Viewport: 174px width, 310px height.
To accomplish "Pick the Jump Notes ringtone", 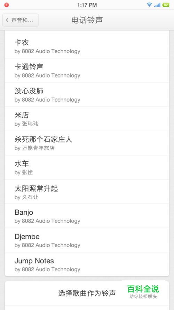I will tap(87, 264).
